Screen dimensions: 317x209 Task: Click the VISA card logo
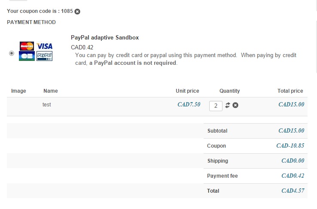[44, 46]
